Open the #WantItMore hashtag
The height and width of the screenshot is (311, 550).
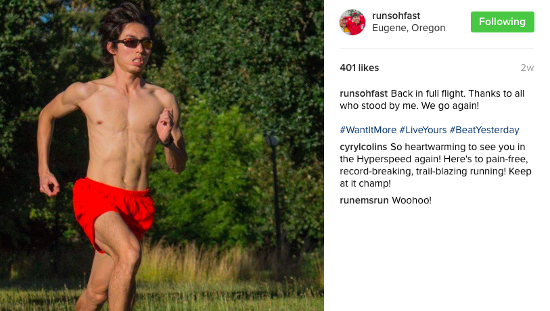tap(368, 130)
